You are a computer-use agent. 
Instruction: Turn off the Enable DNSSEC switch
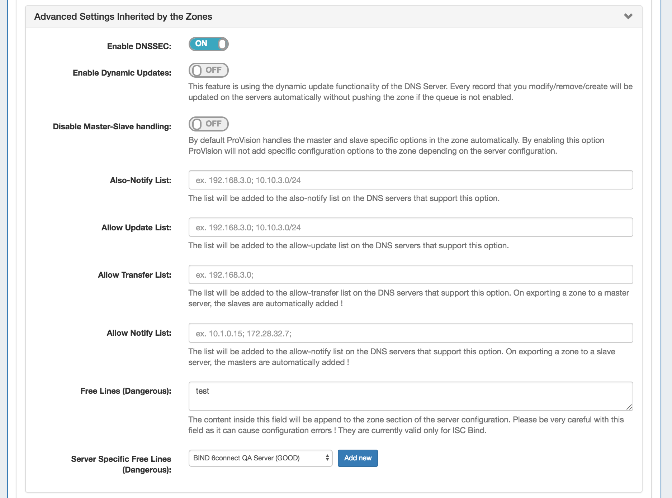click(208, 44)
